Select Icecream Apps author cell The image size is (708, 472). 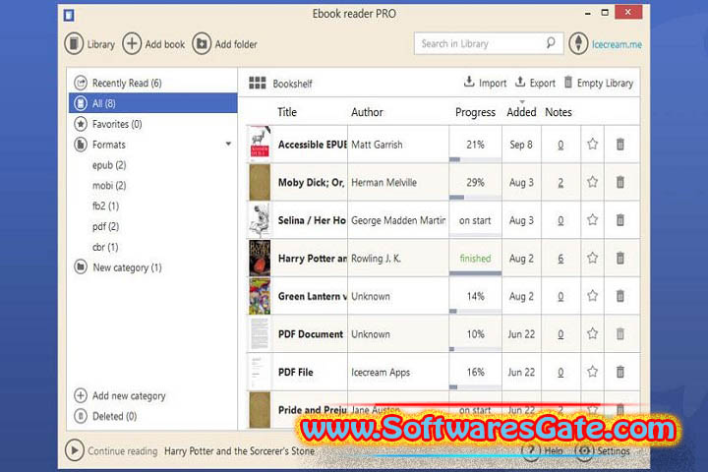click(398, 372)
